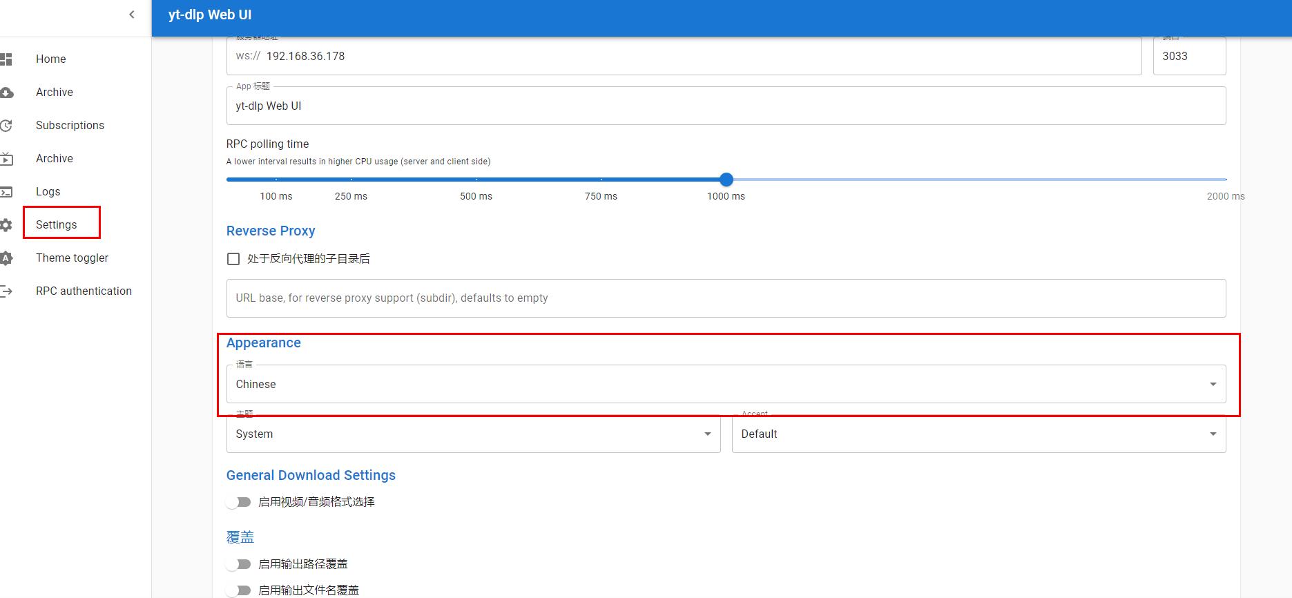
Task: Click the RPC authentication logout icon
Action: (x=6, y=291)
